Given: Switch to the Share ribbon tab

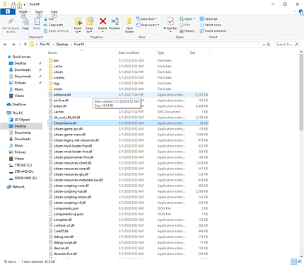Looking at the screenshot, I should 39,11.
